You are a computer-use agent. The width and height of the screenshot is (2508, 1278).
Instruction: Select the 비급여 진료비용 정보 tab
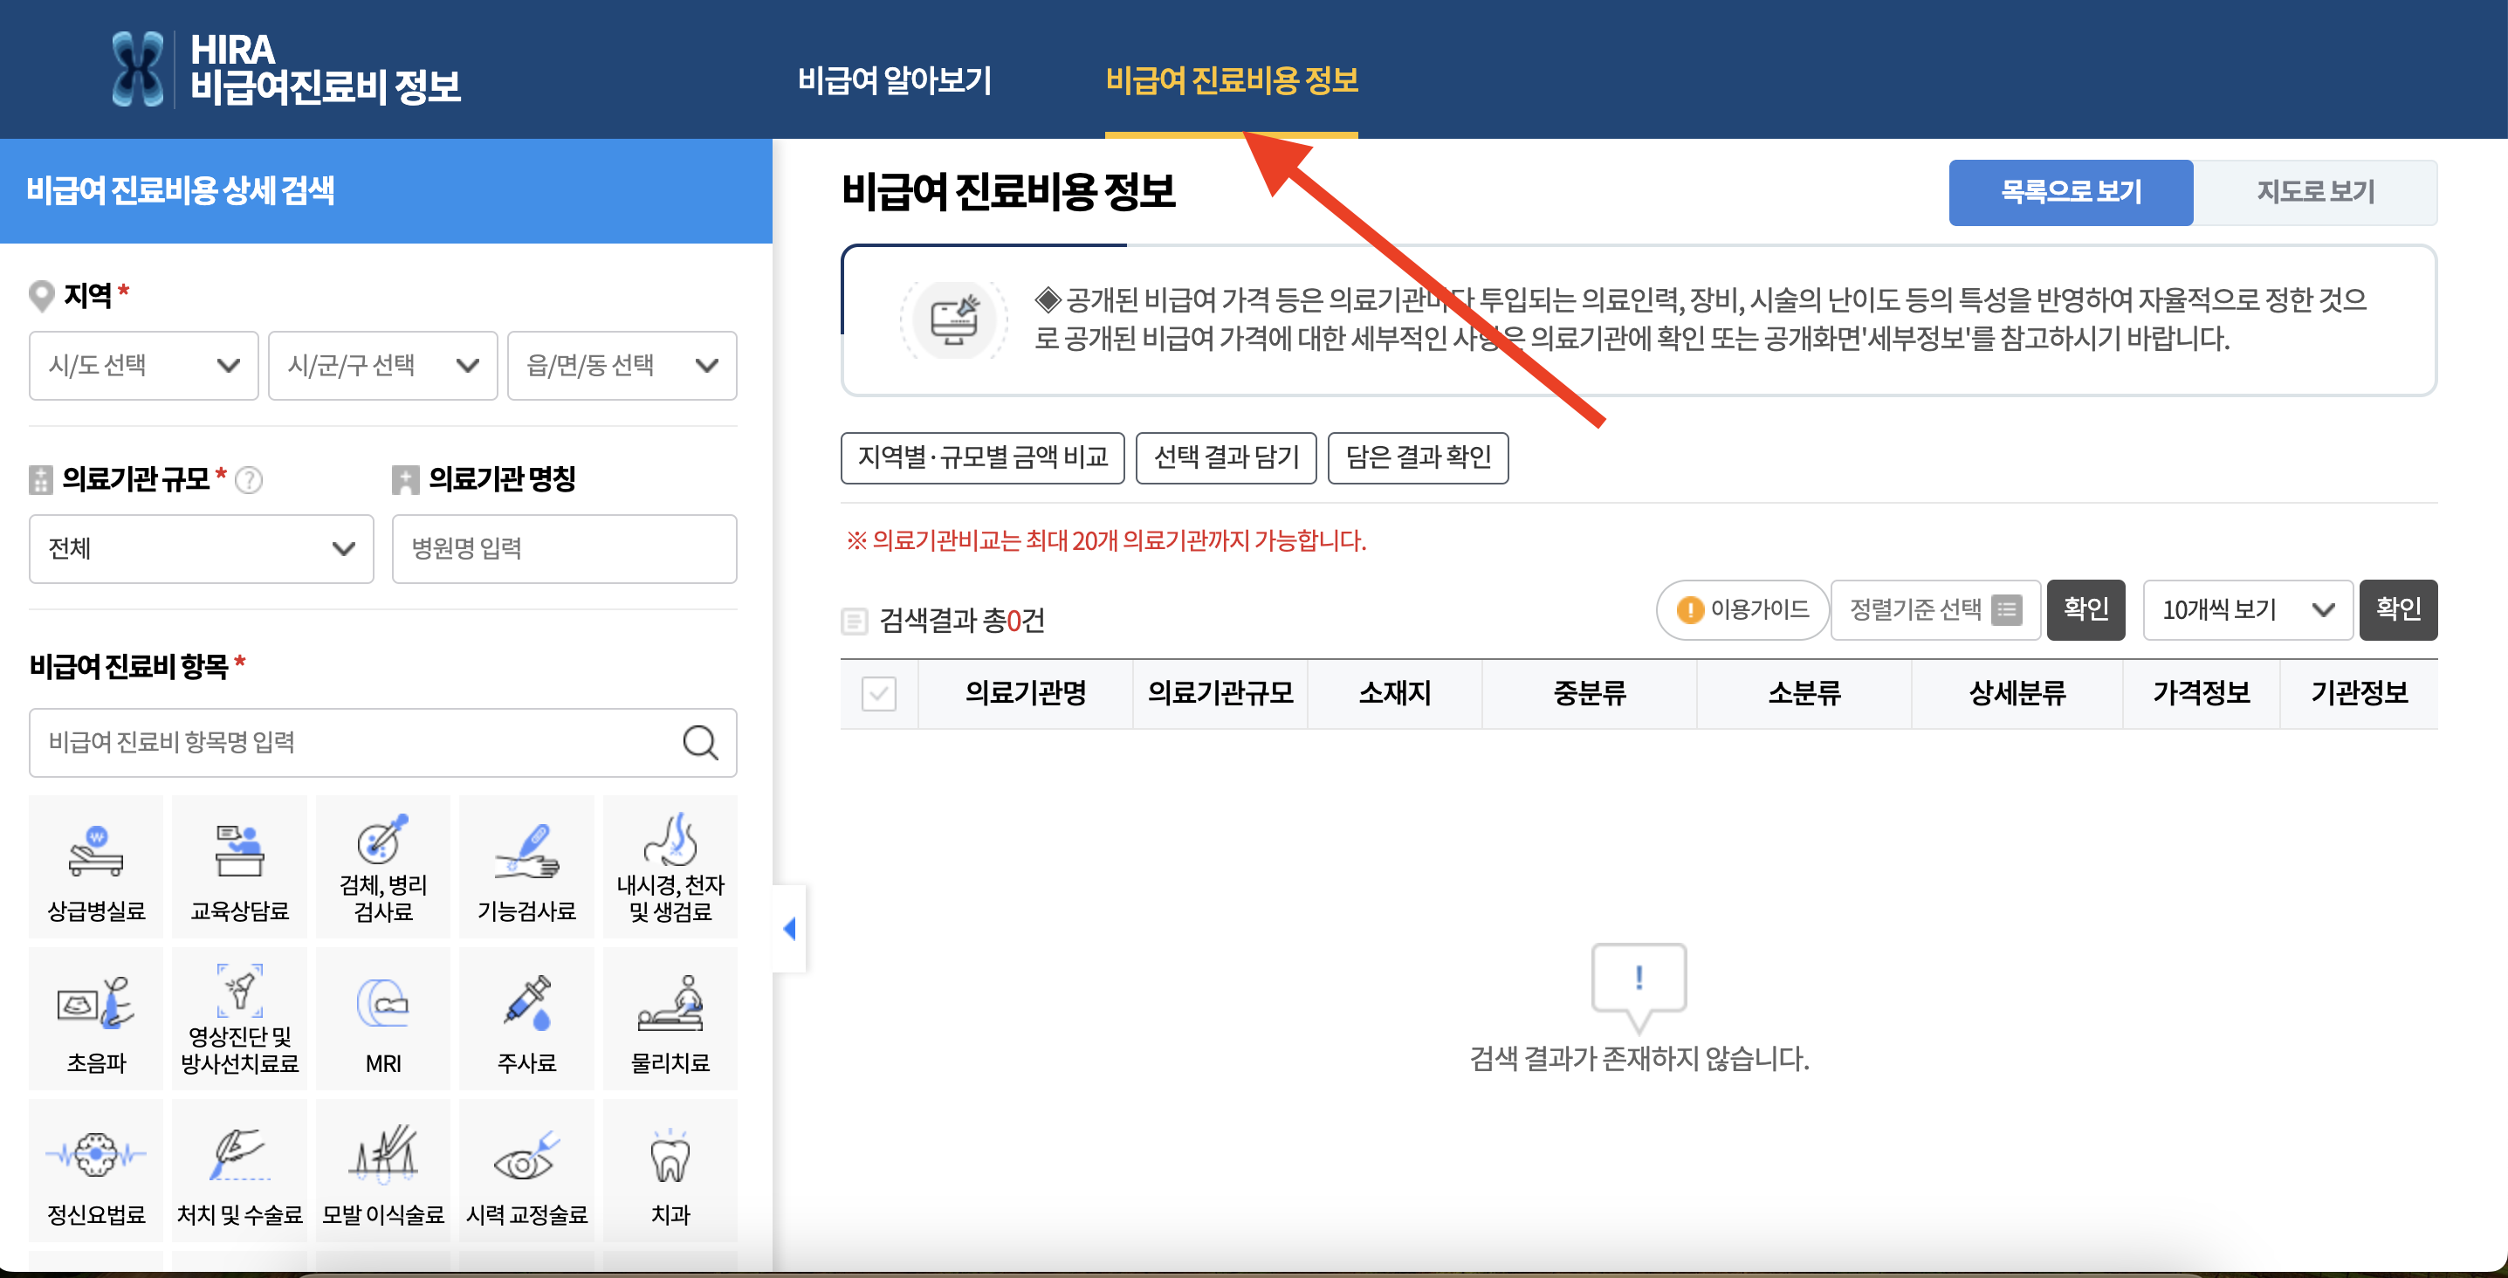[x=1233, y=82]
